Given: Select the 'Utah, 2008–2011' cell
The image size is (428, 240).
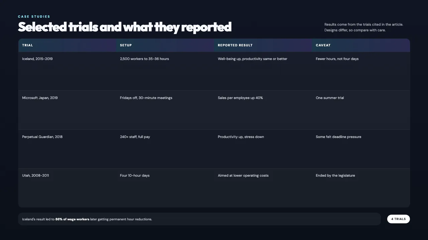Looking at the screenshot, I should pyautogui.click(x=67, y=188).
